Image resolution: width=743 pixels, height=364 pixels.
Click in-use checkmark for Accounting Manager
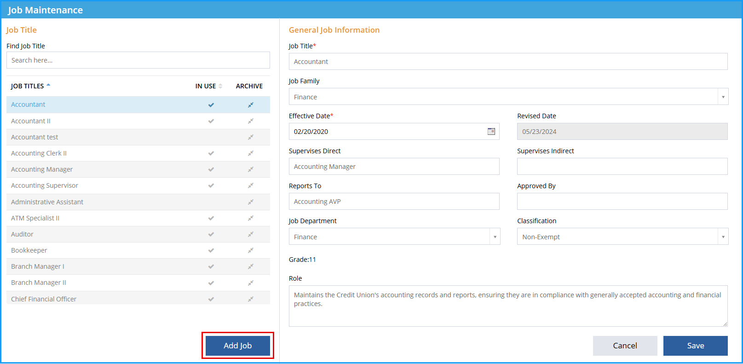211,169
